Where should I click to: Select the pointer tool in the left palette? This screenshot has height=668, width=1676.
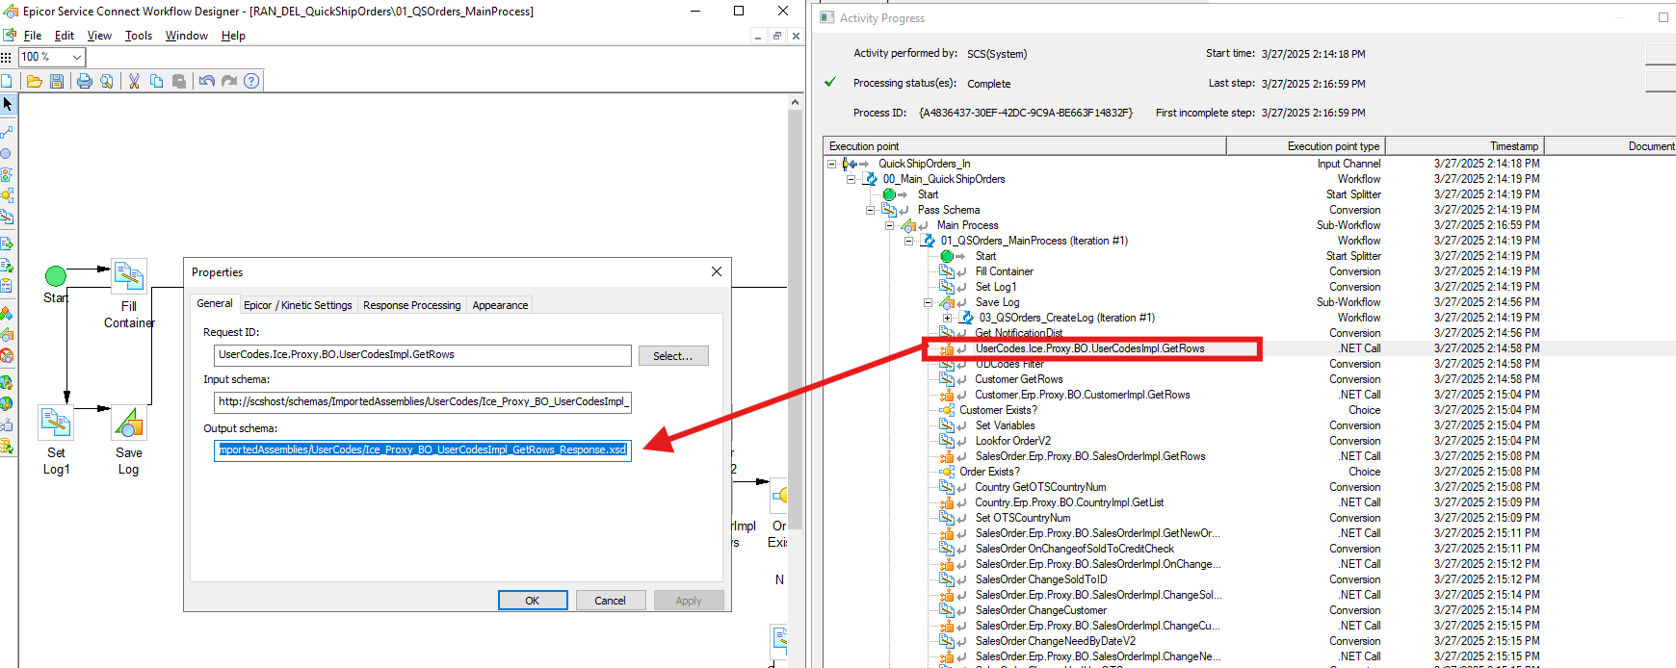pos(7,104)
